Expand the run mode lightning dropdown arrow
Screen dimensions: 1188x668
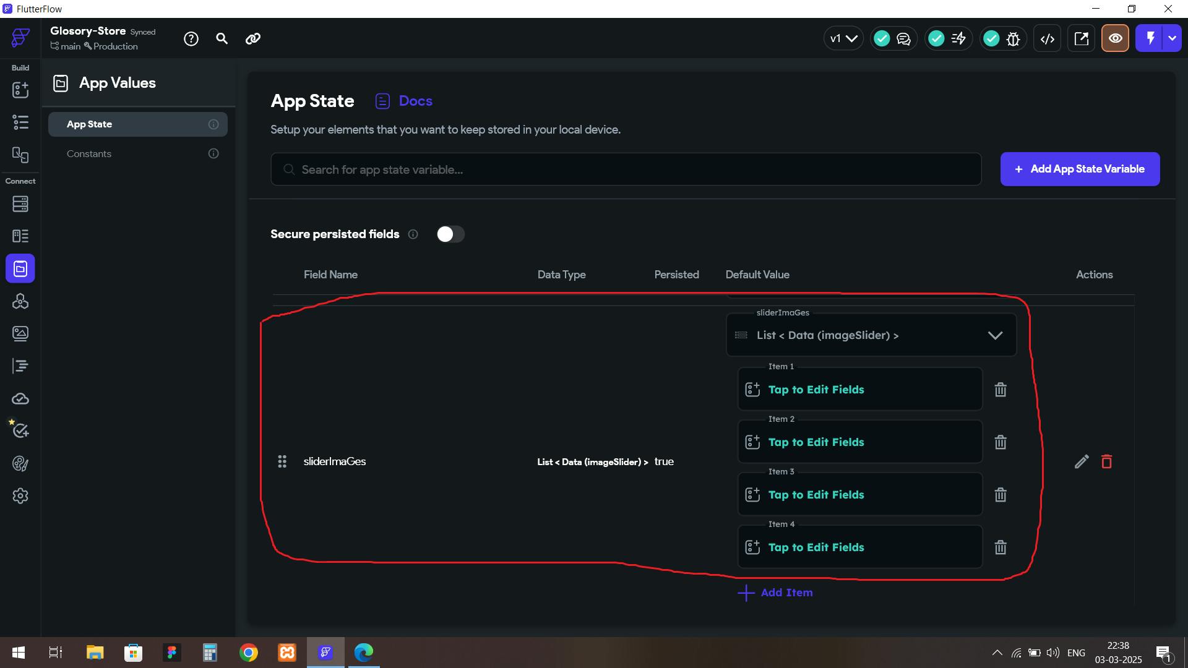(1172, 38)
